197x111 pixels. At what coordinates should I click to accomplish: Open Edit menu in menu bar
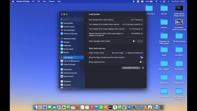(x=38, y=2)
